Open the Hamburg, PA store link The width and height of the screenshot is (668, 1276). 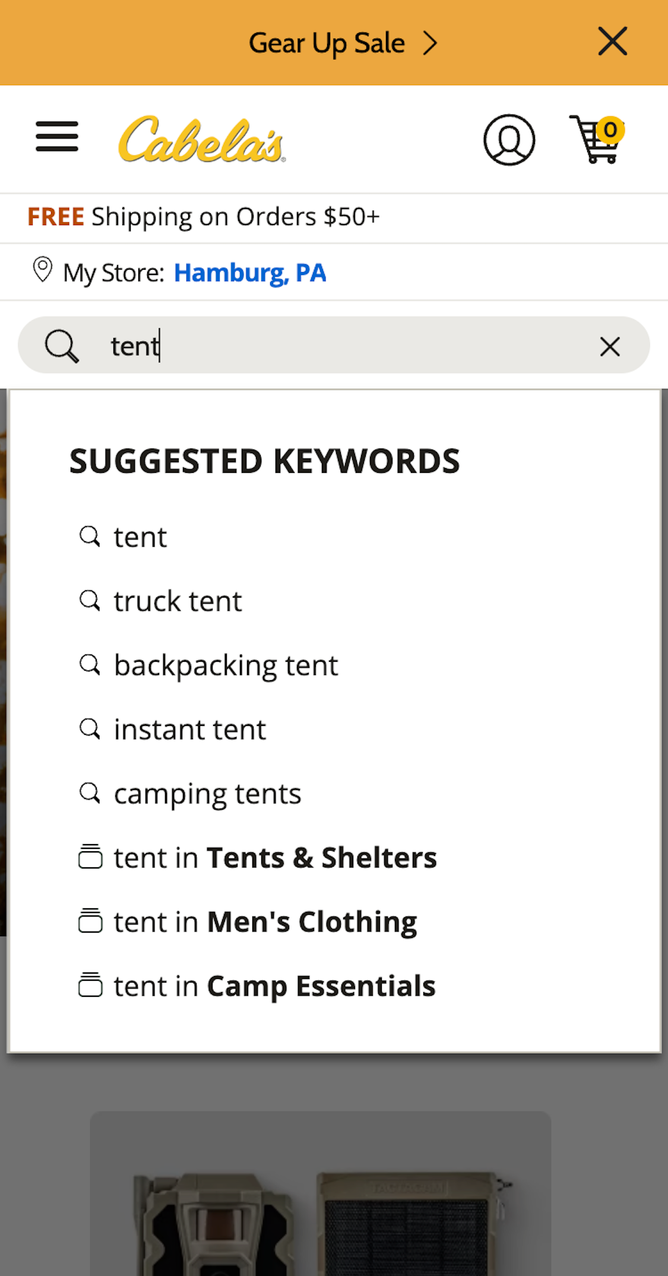[250, 272]
